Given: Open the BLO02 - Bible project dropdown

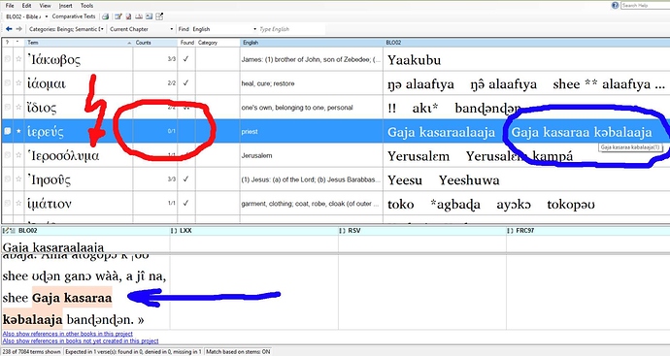Looking at the screenshot, I should [26, 16].
